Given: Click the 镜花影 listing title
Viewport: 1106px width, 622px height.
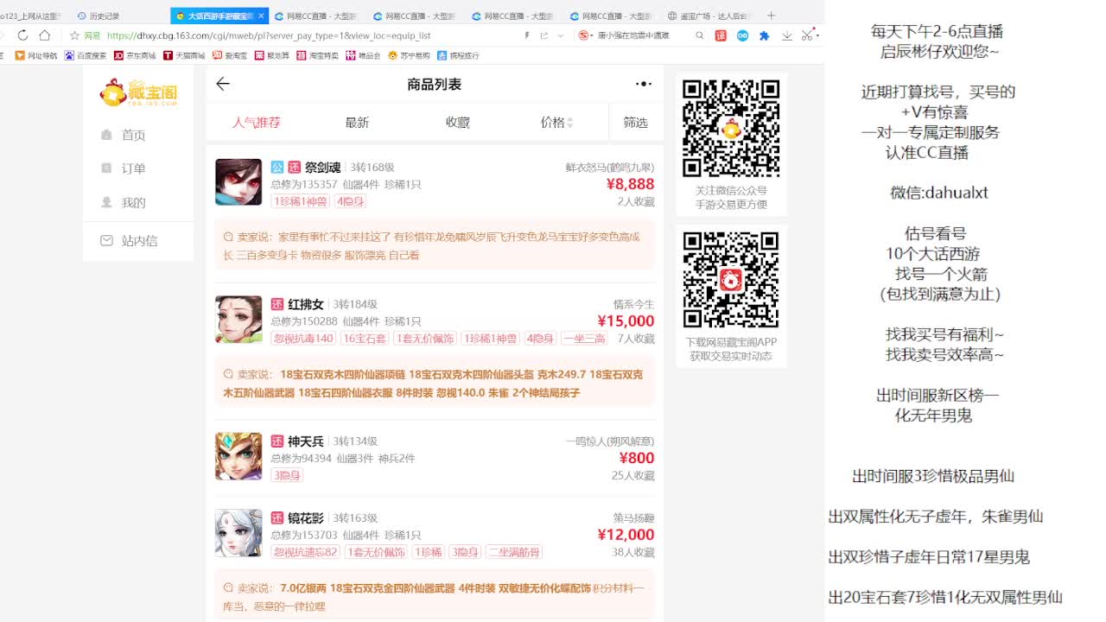Looking at the screenshot, I should [306, 518].
